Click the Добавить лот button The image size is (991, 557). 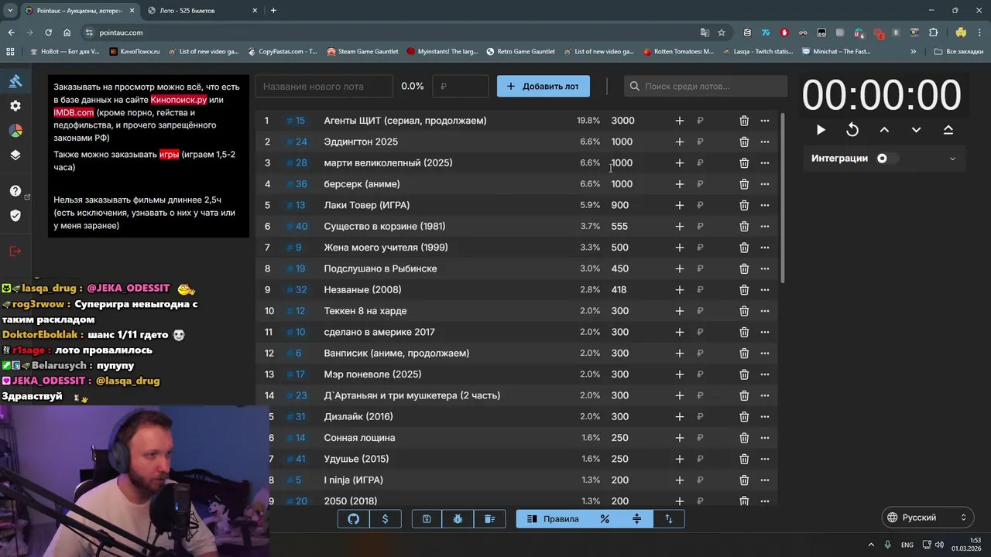pyautogui.click(x=544, y=86)
